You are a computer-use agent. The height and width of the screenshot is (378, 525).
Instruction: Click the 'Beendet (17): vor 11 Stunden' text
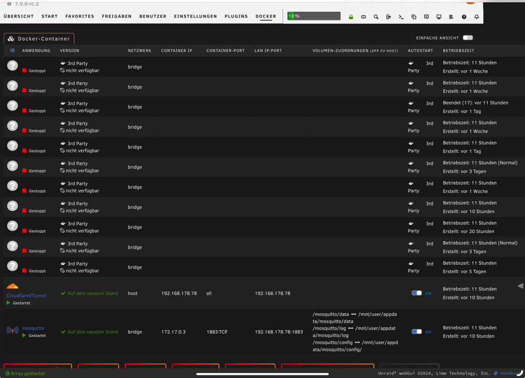tap(476, 103)
